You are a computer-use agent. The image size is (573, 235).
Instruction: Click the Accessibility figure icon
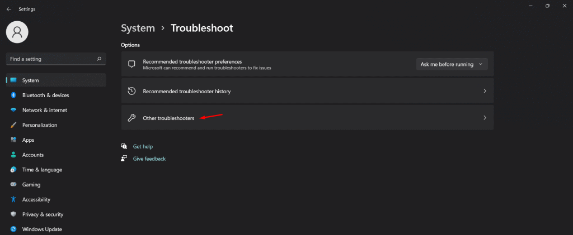[13, 199]
